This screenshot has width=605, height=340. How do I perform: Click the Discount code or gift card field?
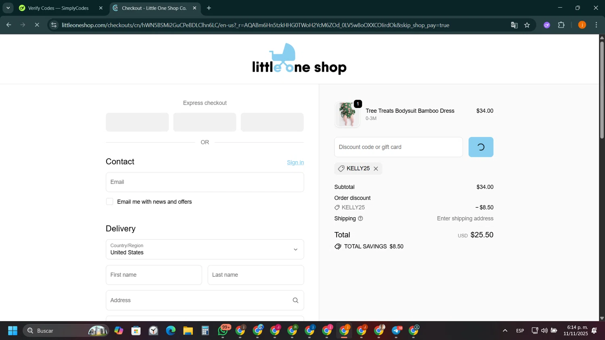(x=398, y=147)
